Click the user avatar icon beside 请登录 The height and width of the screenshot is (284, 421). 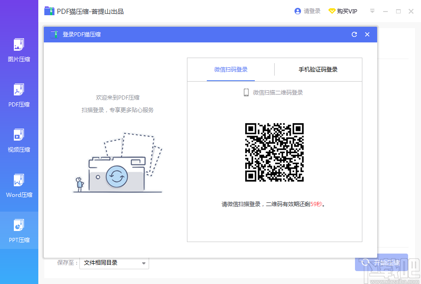297,11
